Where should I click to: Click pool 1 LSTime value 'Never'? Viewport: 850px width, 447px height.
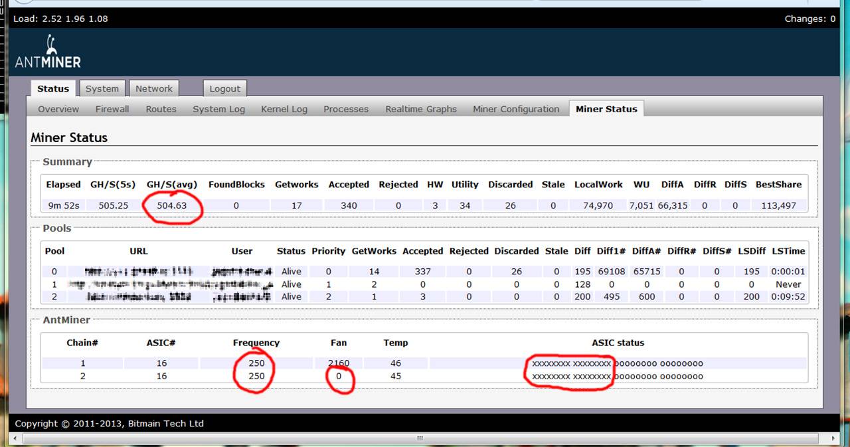click(x=788, y=284)
